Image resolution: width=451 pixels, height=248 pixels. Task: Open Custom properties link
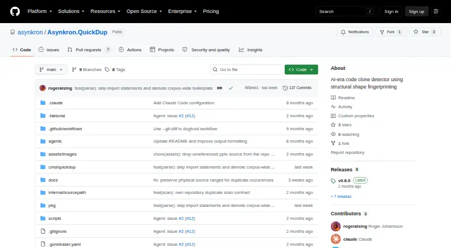click(353, 116)
